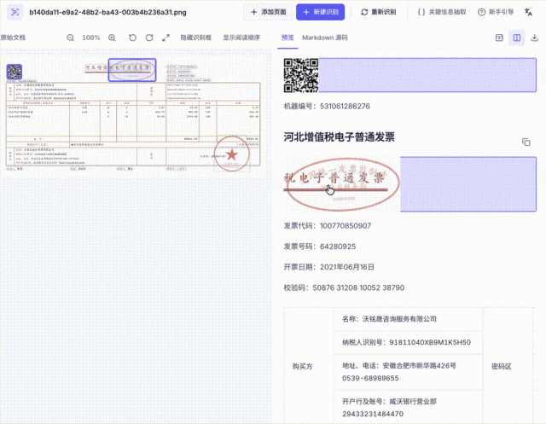Click the 校验码 50876 31208 line
Viewport: 546px width, 424px height.
[x=344, y=288]
